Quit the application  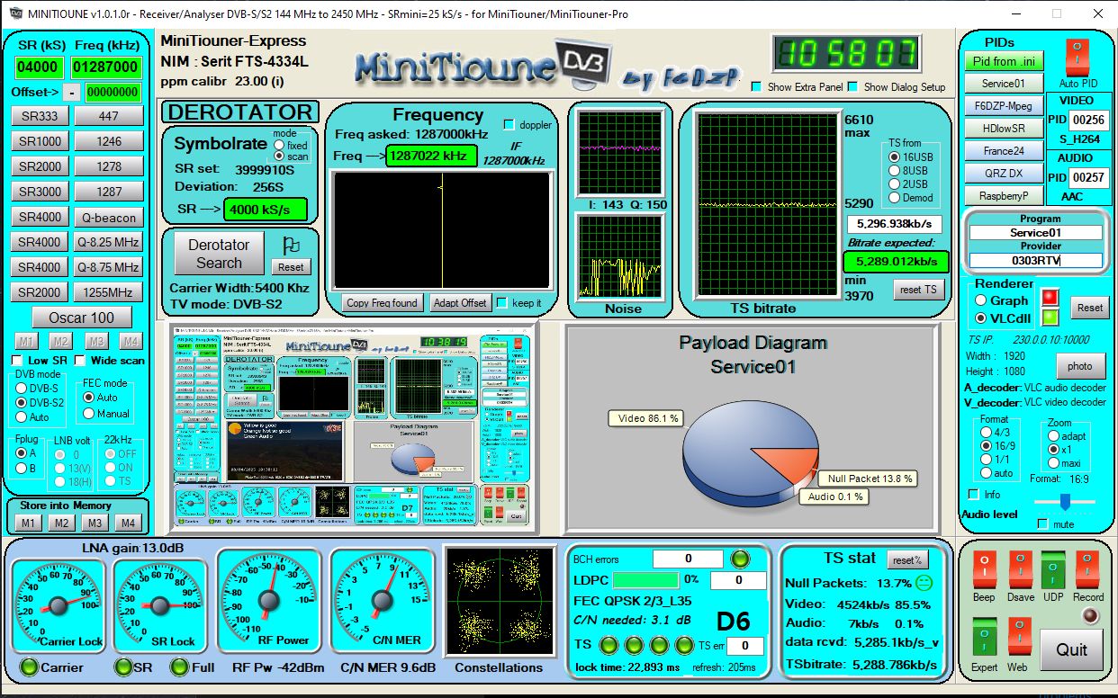click(x=1071, y=649)
